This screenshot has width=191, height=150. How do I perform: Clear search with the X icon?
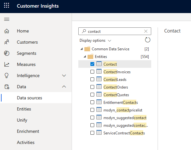point(146,31)
